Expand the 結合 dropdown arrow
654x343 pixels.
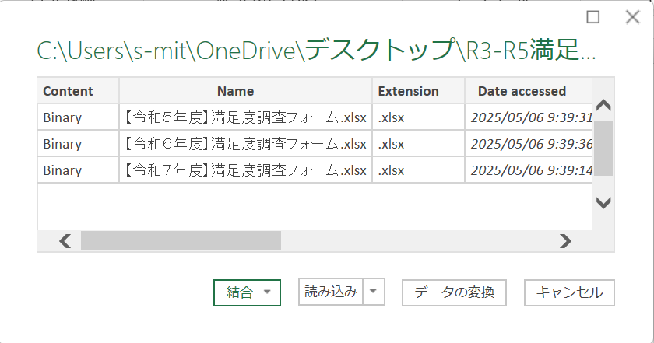click(x=268, y=292)
